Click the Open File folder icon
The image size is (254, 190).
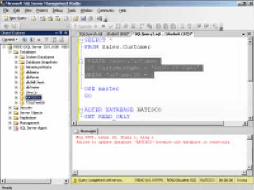(76, 18)
